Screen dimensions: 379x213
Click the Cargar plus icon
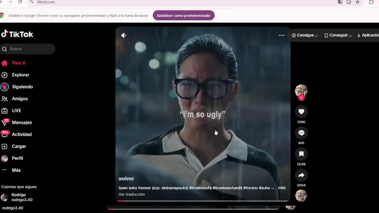click(x=4, y=146)
